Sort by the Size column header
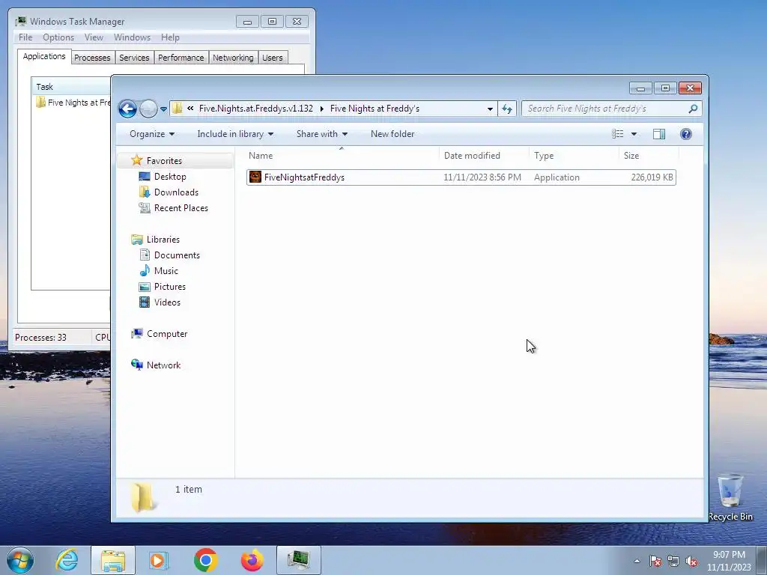The image size is (767, 575). [649, 156]
